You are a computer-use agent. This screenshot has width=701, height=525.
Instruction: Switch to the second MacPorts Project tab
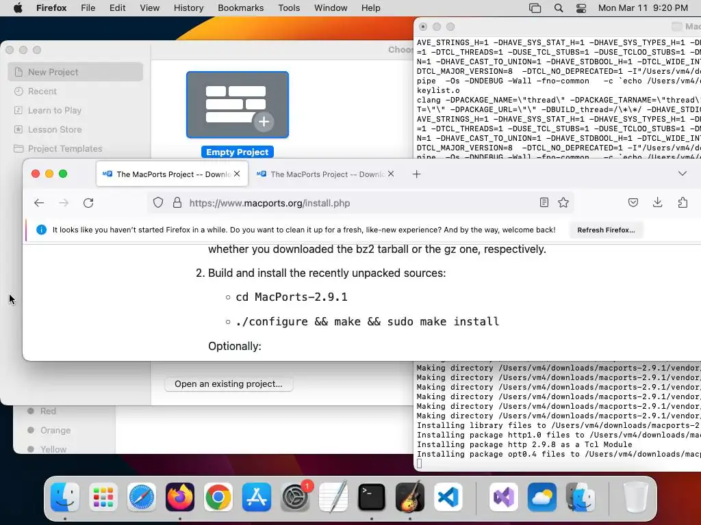pyautogui.click(x=325, y=174)
